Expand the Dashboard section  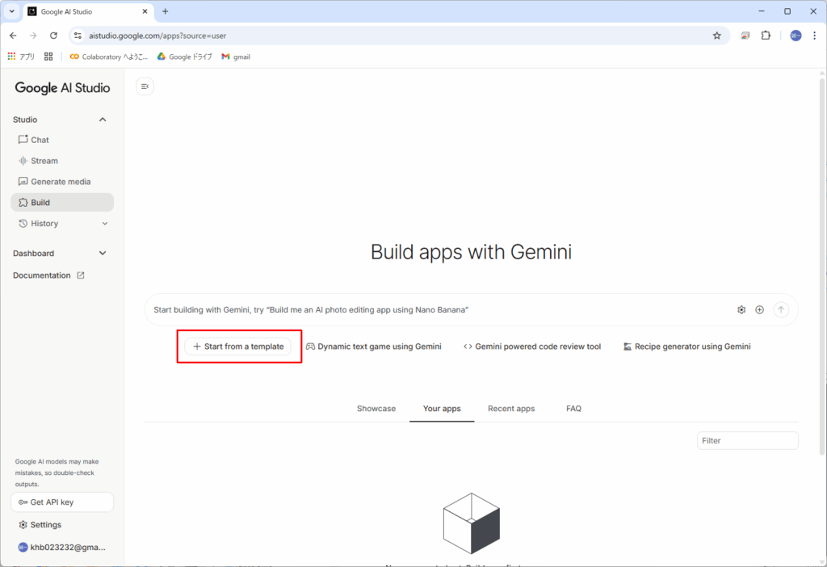103,253
